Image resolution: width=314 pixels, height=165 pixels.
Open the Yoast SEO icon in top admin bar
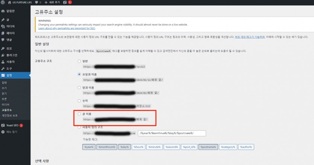click(x=65, y=2)
